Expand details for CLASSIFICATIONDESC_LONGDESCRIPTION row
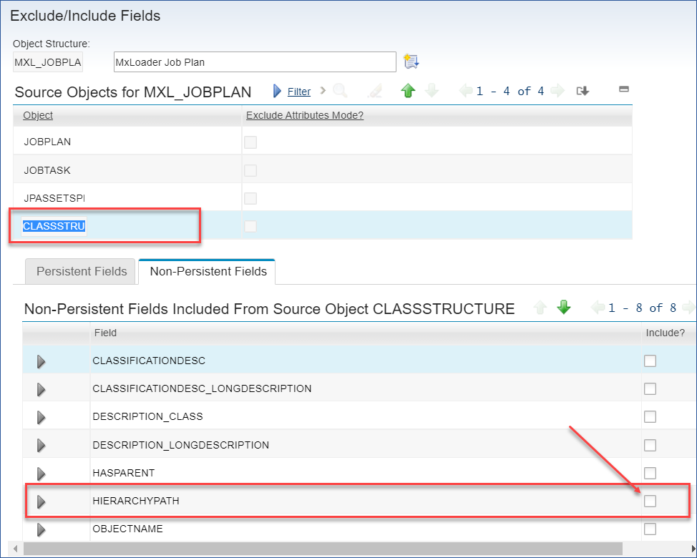This screenshot has height=558, width=697. point(42,390)
